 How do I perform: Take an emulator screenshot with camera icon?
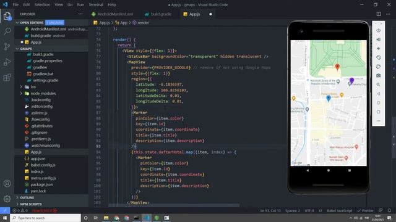pyautogui.click(x=378, y=75)
